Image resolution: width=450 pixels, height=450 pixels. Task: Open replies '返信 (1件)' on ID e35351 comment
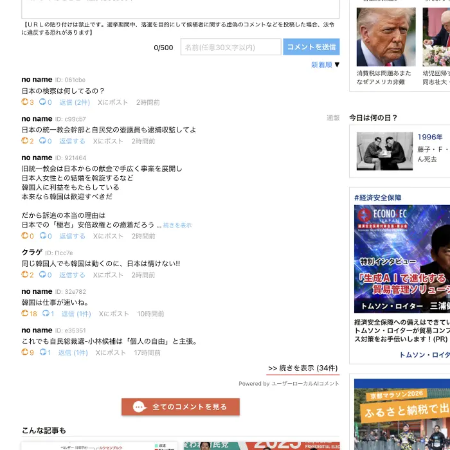coord(73,352)
